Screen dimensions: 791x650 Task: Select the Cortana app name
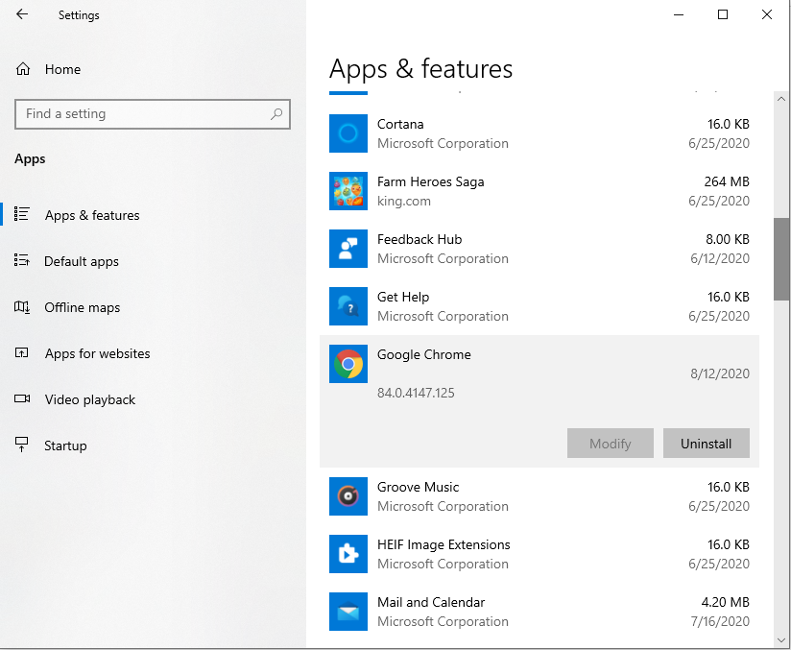point(400,124)
